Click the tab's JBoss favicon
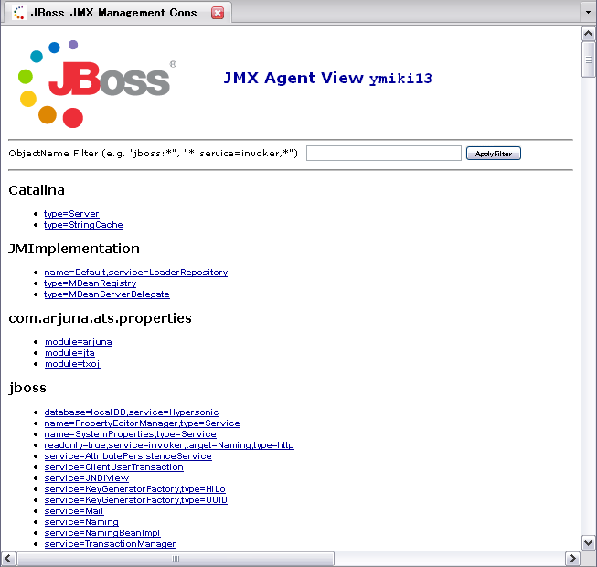Viewport: 597px width, 567px height. pos(18,13)
